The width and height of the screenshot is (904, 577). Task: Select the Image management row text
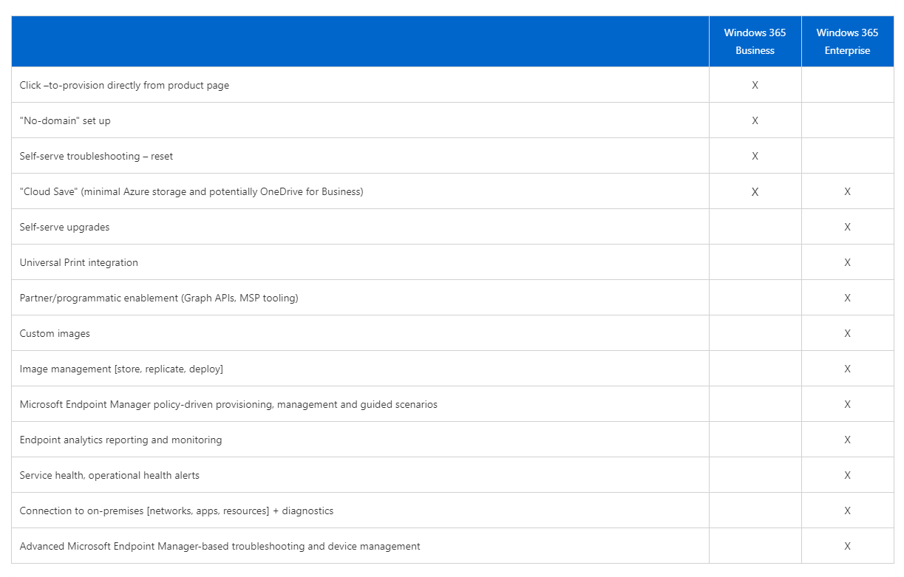point(121,369)
